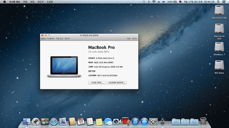Open Messages speech bubble icon
The height and width of the screenshot is (128, 229).
point(108,122)
